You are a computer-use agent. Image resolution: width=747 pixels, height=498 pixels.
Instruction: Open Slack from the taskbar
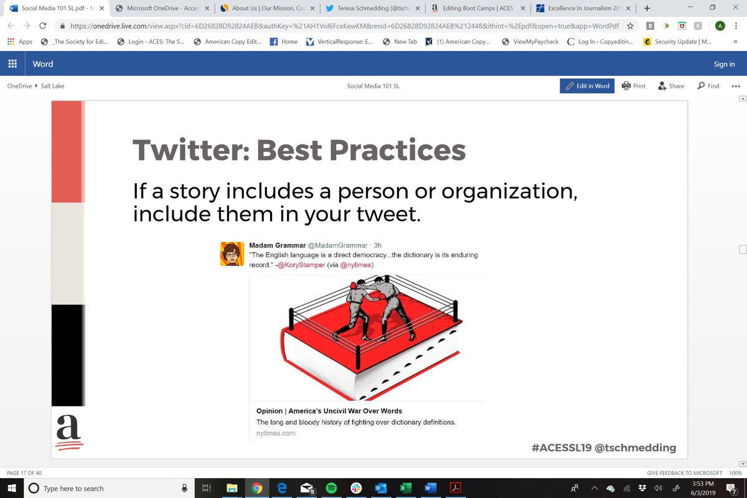pos(355,488)
